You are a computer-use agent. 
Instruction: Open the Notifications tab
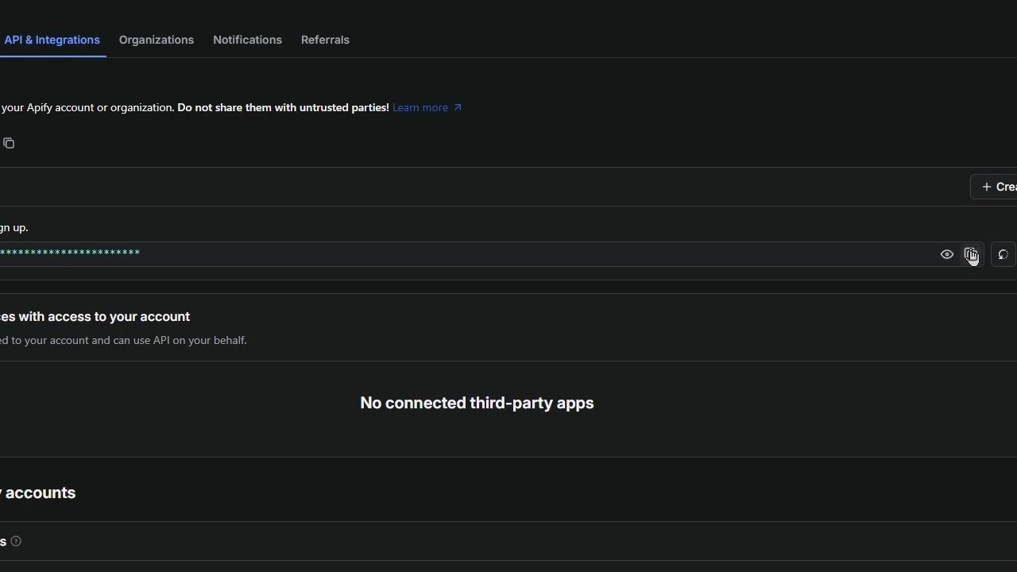[247, 40]
